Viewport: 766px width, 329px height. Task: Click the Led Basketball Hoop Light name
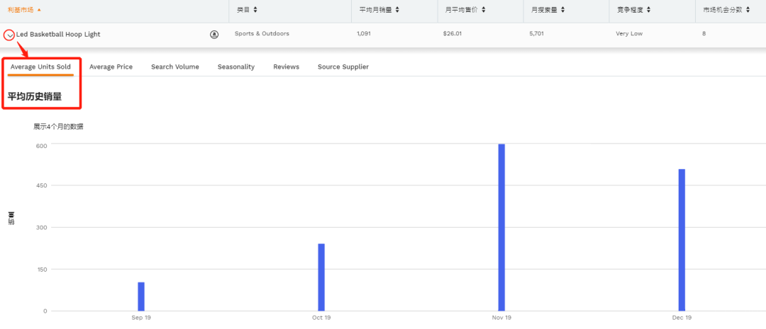point(58,35)
